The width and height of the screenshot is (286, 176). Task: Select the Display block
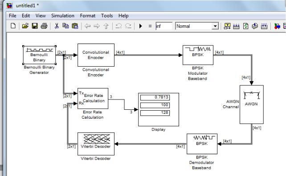click(159, 109)
